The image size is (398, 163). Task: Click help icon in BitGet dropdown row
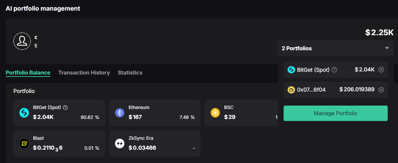pyautogui.click(x=335, y=70)
